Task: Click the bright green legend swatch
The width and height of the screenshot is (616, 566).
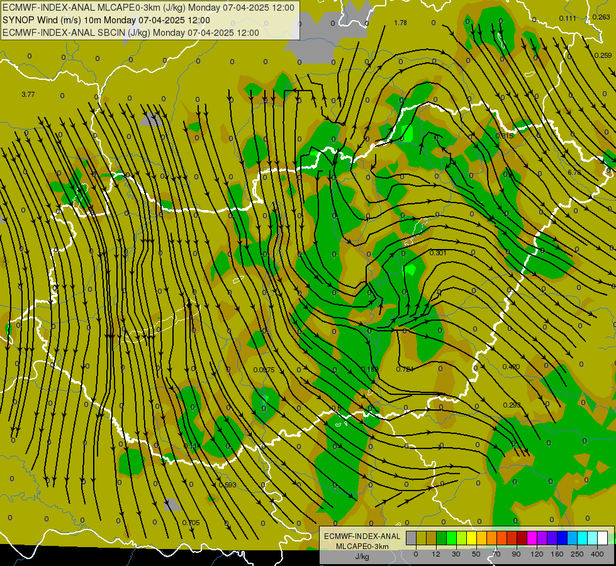Action: pos(451,538)
